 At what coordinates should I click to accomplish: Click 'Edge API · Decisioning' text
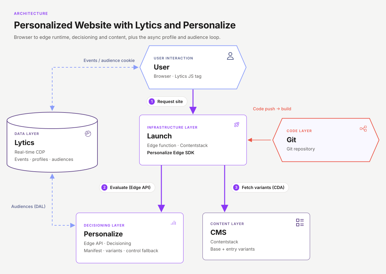pyautogui.click(x=108, y=243)
